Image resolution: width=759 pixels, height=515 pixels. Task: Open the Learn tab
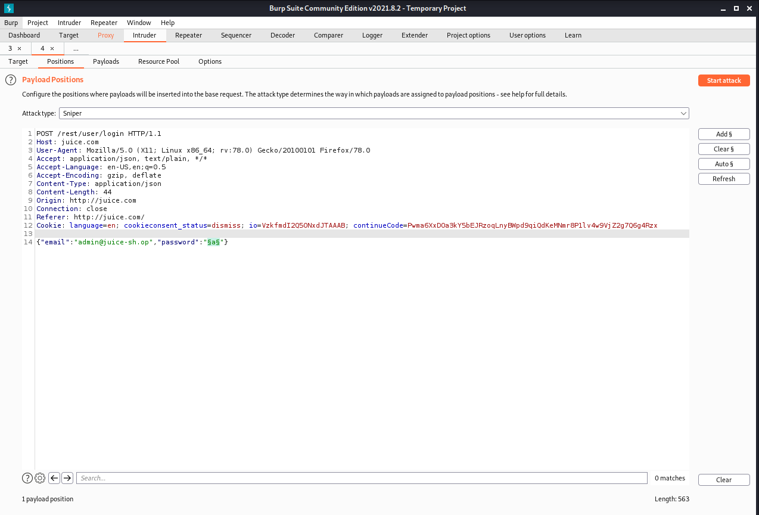(573, 35)
